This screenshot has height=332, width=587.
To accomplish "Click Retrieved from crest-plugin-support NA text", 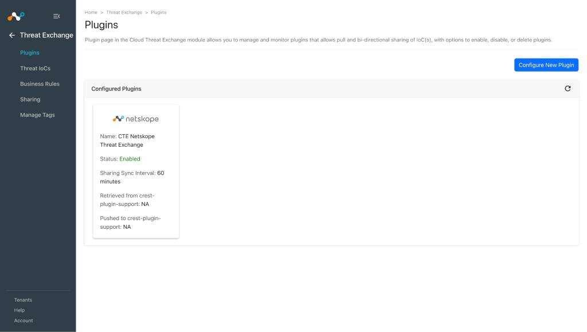I will click(127, 200).
